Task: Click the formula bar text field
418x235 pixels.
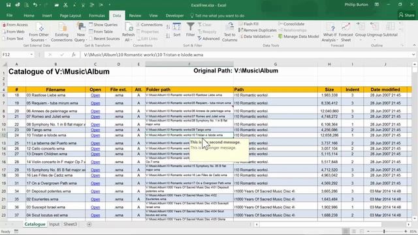Action: tap(246, 55)
